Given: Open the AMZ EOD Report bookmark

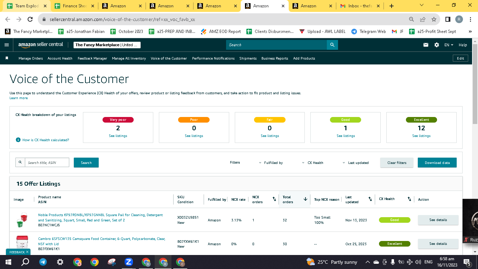Looking at the screenshot, I should point(221,32).
